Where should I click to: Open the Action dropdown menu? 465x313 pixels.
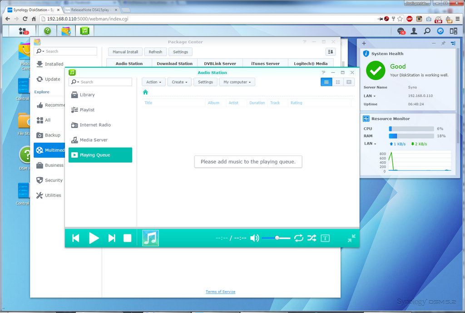click(153, 82)
